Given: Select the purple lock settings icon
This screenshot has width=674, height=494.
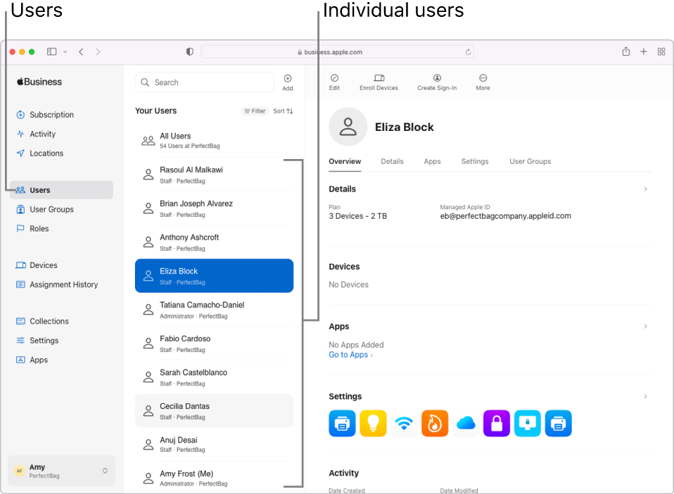Looking at the screenshot, I should click(x=496, y=424).
